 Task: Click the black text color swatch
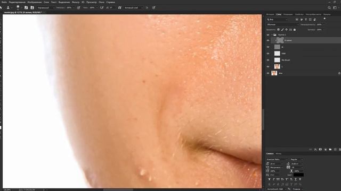[298, 175]
